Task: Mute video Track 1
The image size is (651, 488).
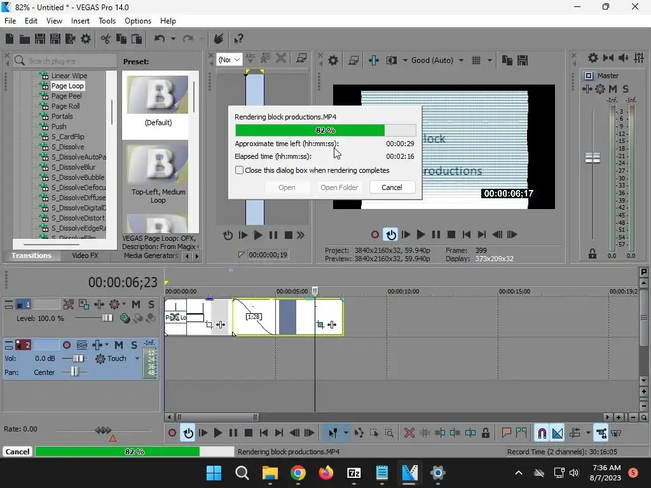Action: click(136, 304)
